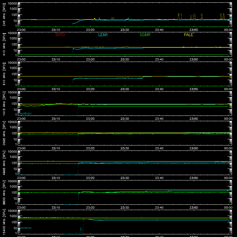The height and width of the screenshot is (237, 237).
Task: Click the 23:00 time label under 245 MHz plot
Action: [21, 30]
